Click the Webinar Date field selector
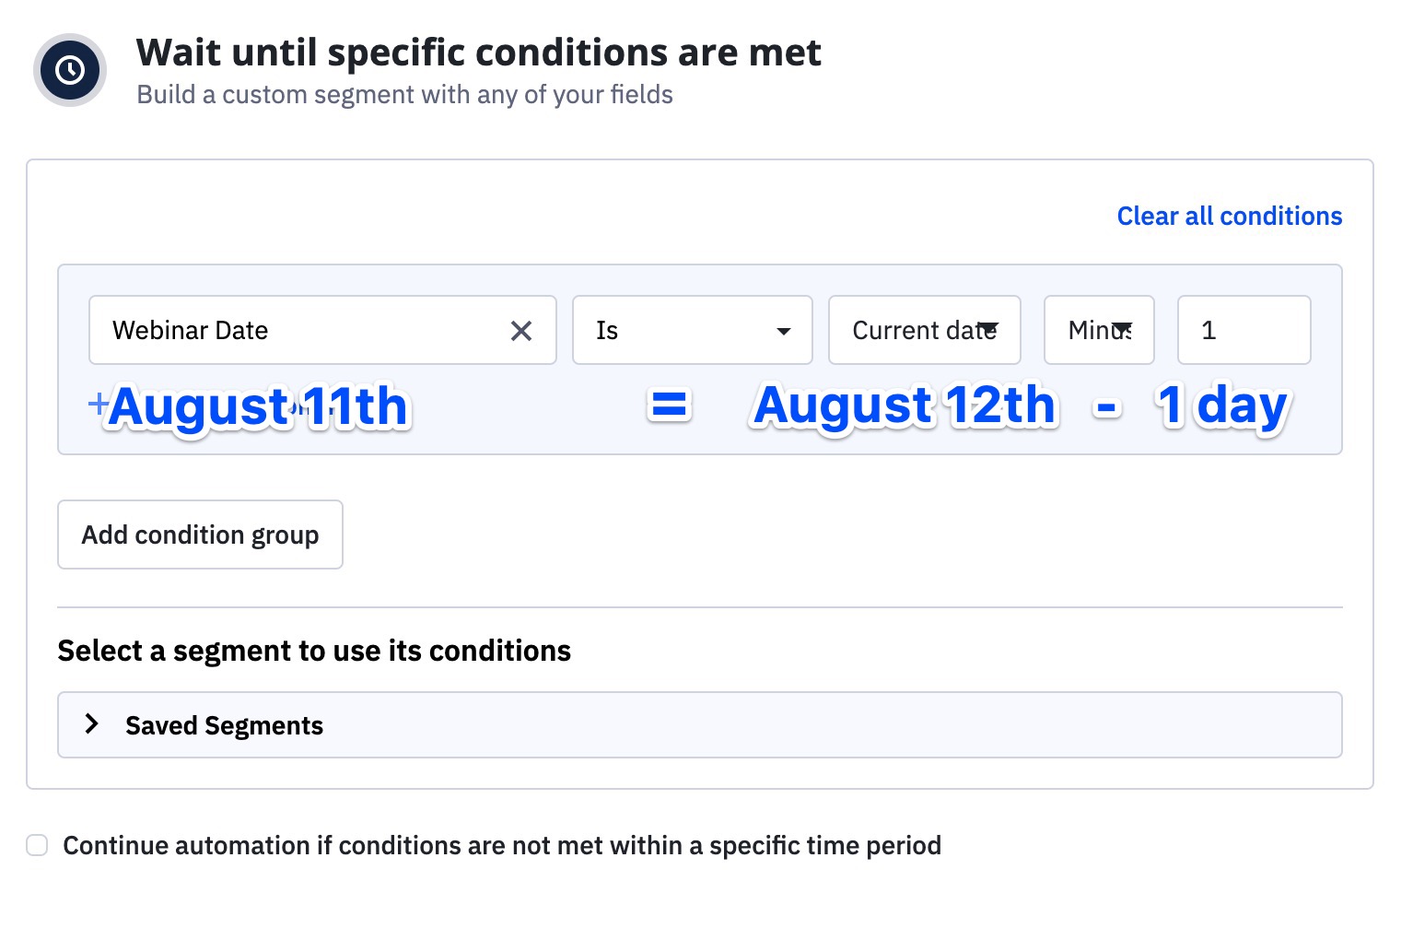The height and width of the screenshot is (940, 1413). coord(295,330)
